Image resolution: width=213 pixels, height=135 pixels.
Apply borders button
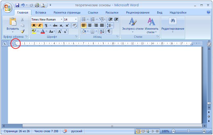click(x=92, y=31)
